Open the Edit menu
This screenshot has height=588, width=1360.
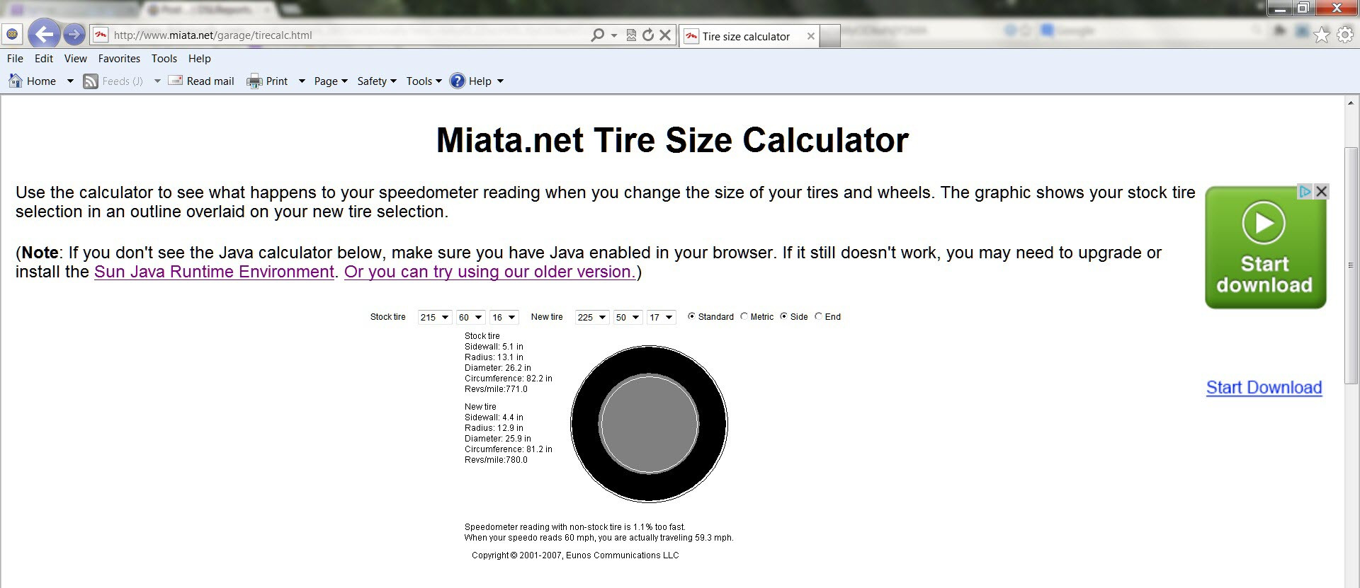pyautogui.click(x=44, y=59)
